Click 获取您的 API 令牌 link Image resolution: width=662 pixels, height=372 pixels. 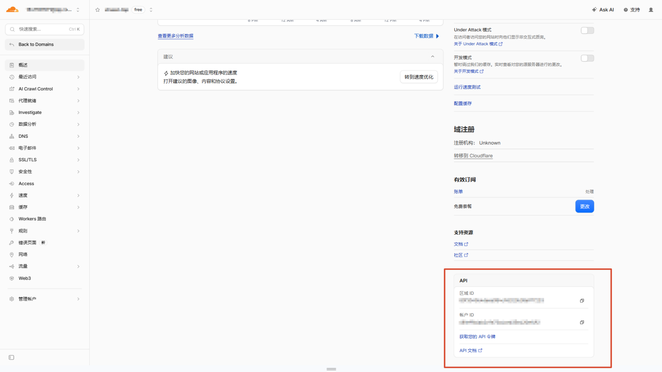point(477,337)
